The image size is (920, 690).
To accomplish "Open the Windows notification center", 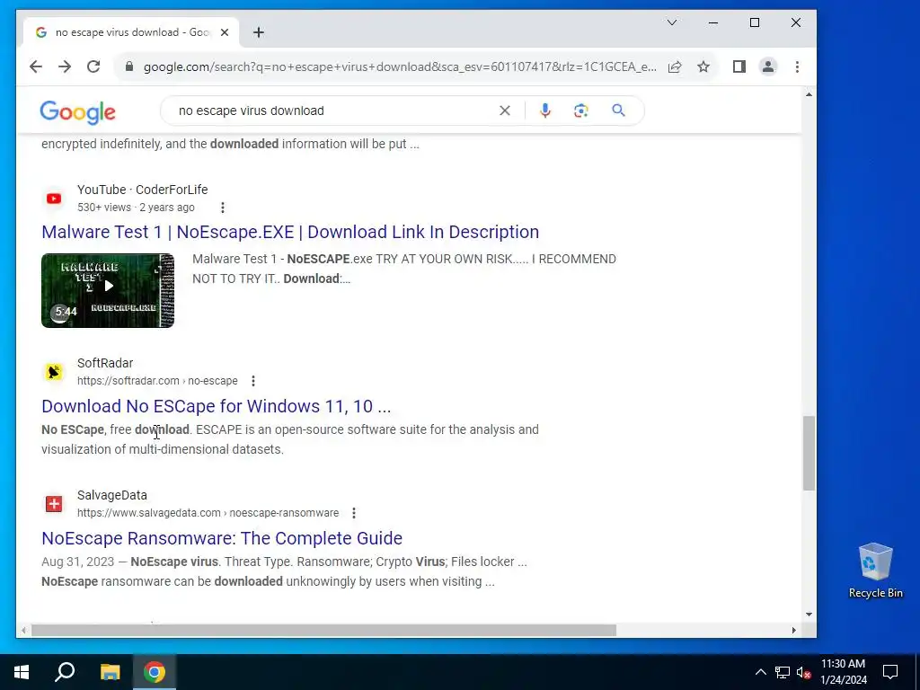I will [x=890, y=672].
